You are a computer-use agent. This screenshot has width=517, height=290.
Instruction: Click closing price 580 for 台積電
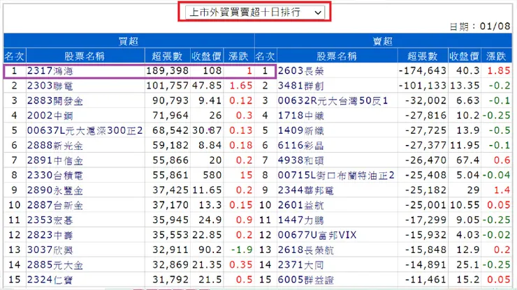tap(212, 176)
